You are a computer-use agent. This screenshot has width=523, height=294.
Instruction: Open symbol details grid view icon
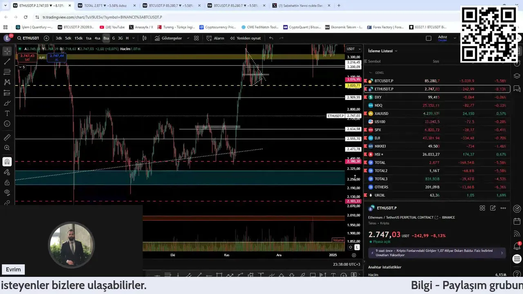(482, 208)
